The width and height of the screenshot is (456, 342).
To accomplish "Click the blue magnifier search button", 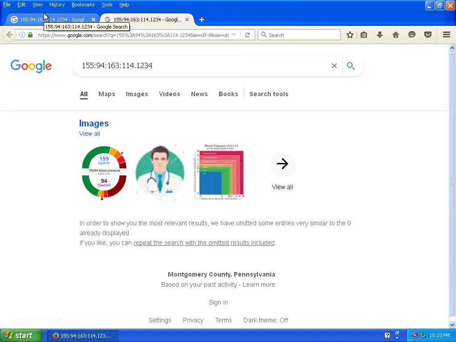I will tap(351, 66).
